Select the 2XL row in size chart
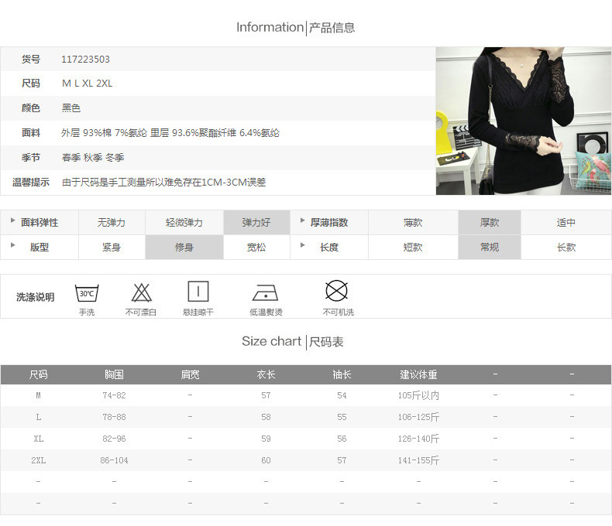 39,460
